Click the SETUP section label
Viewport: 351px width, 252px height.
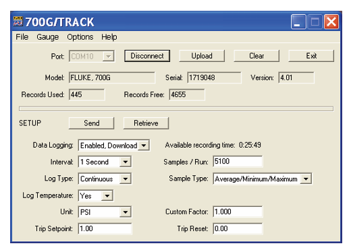click(x=30, y=123)
